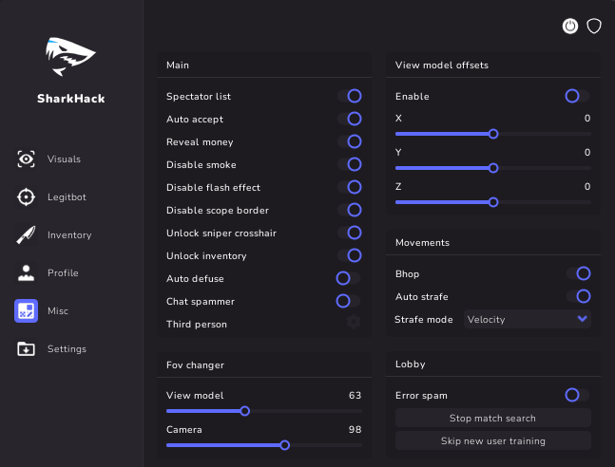Select the Legitbot crosshair icon

27,197
